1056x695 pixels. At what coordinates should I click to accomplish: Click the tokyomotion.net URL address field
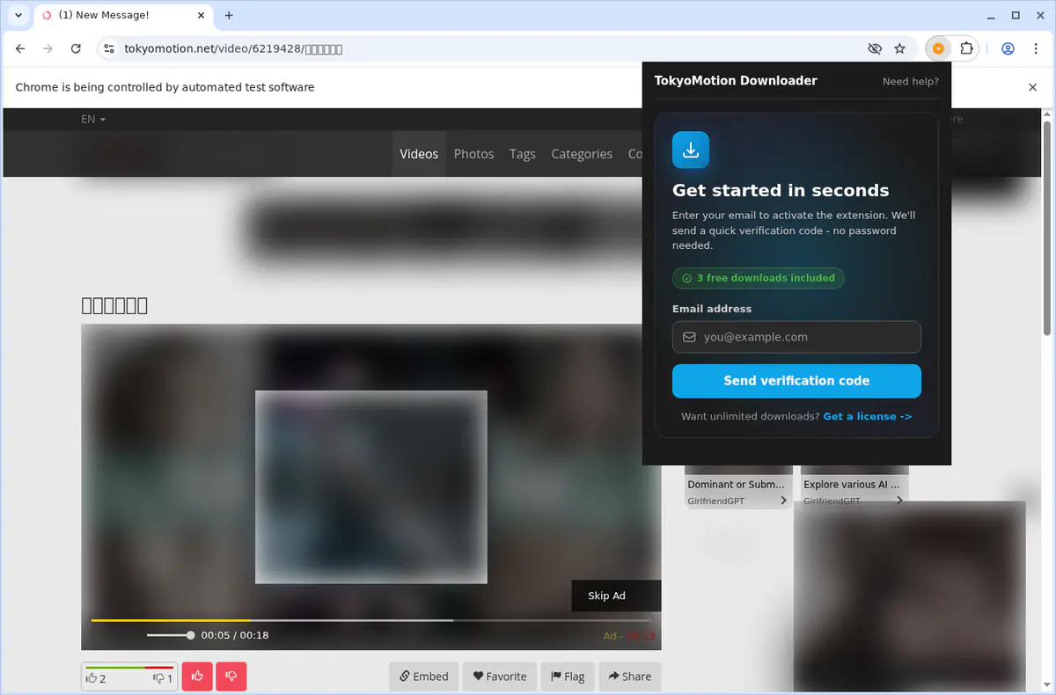point(233,49)
